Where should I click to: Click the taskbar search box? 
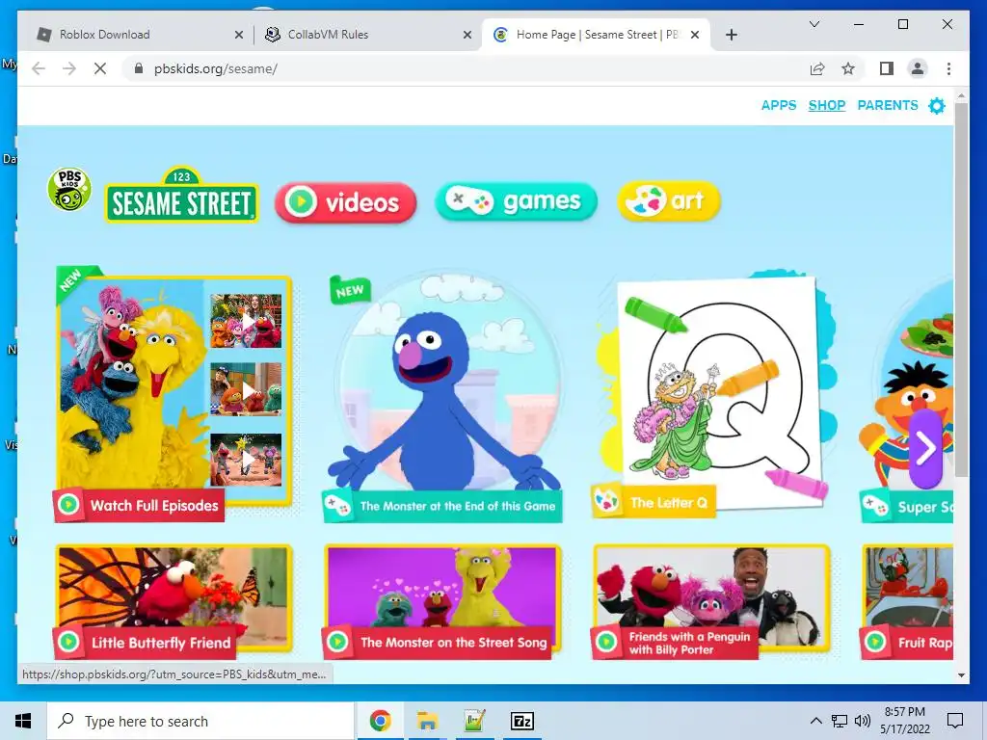(x=200, y=721)
